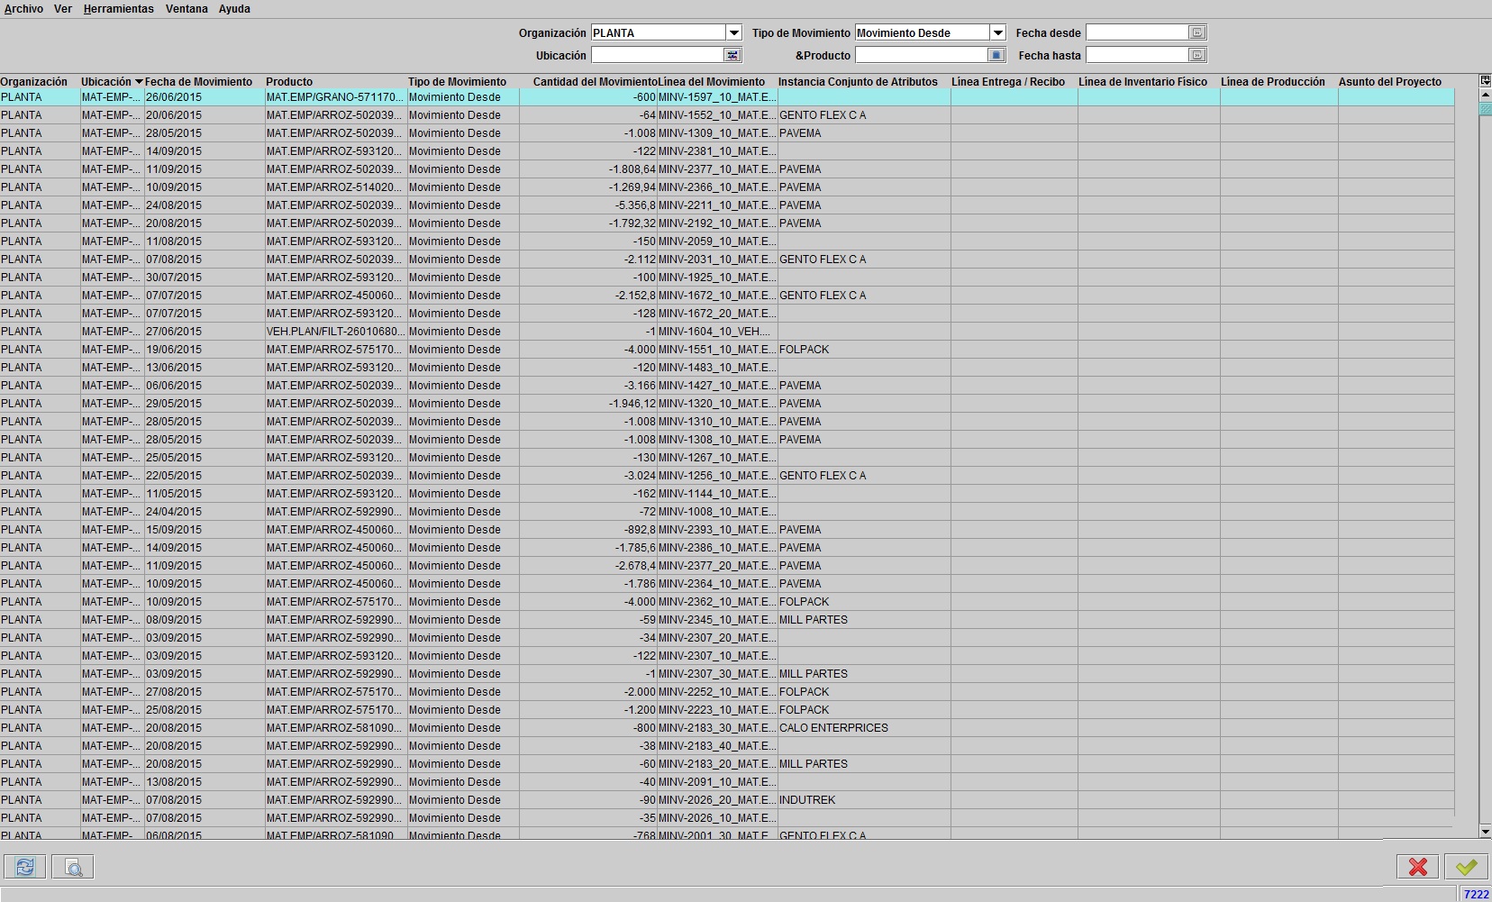
Task: Select the quantity cell -1.792,32
Action: point(588,223)
